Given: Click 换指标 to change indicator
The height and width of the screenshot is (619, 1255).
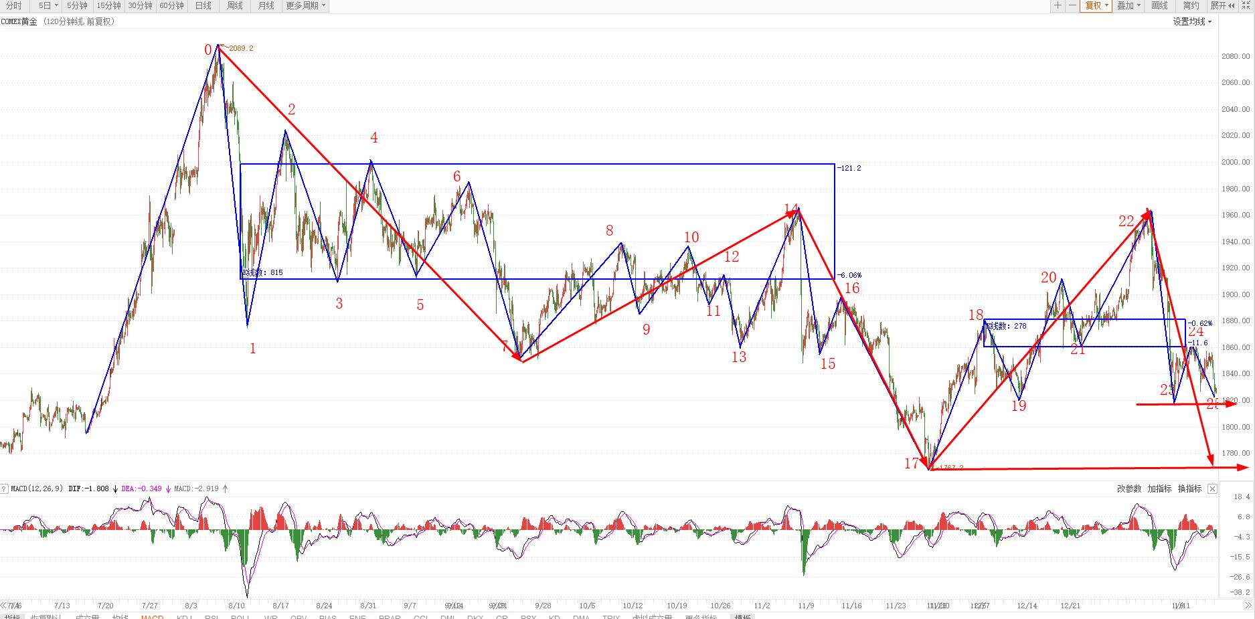Looking at the screenshot, I should pos(1190,489).
